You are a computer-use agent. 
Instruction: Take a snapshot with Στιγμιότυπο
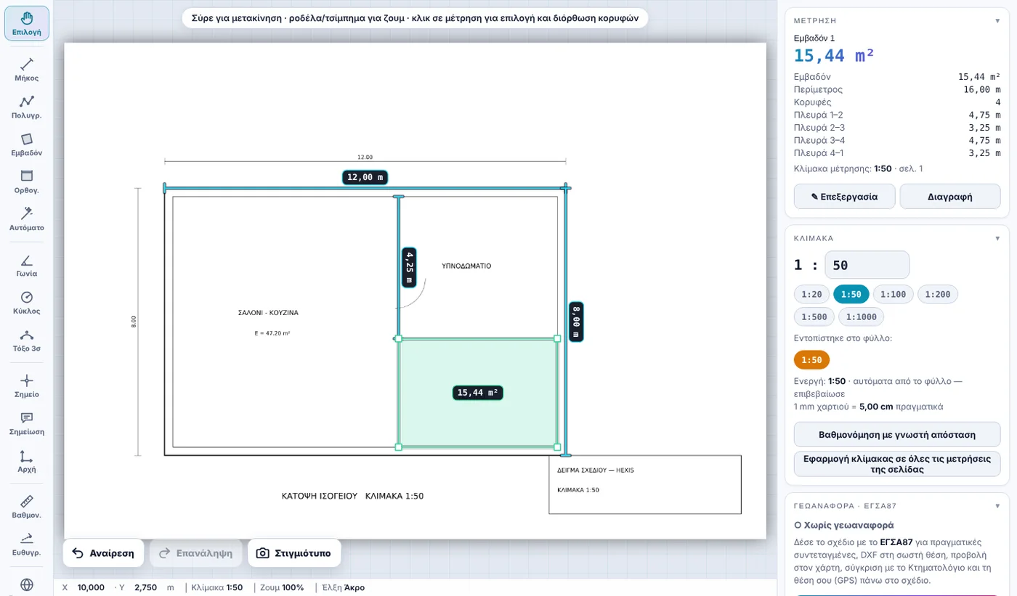[x=294, y=553]
